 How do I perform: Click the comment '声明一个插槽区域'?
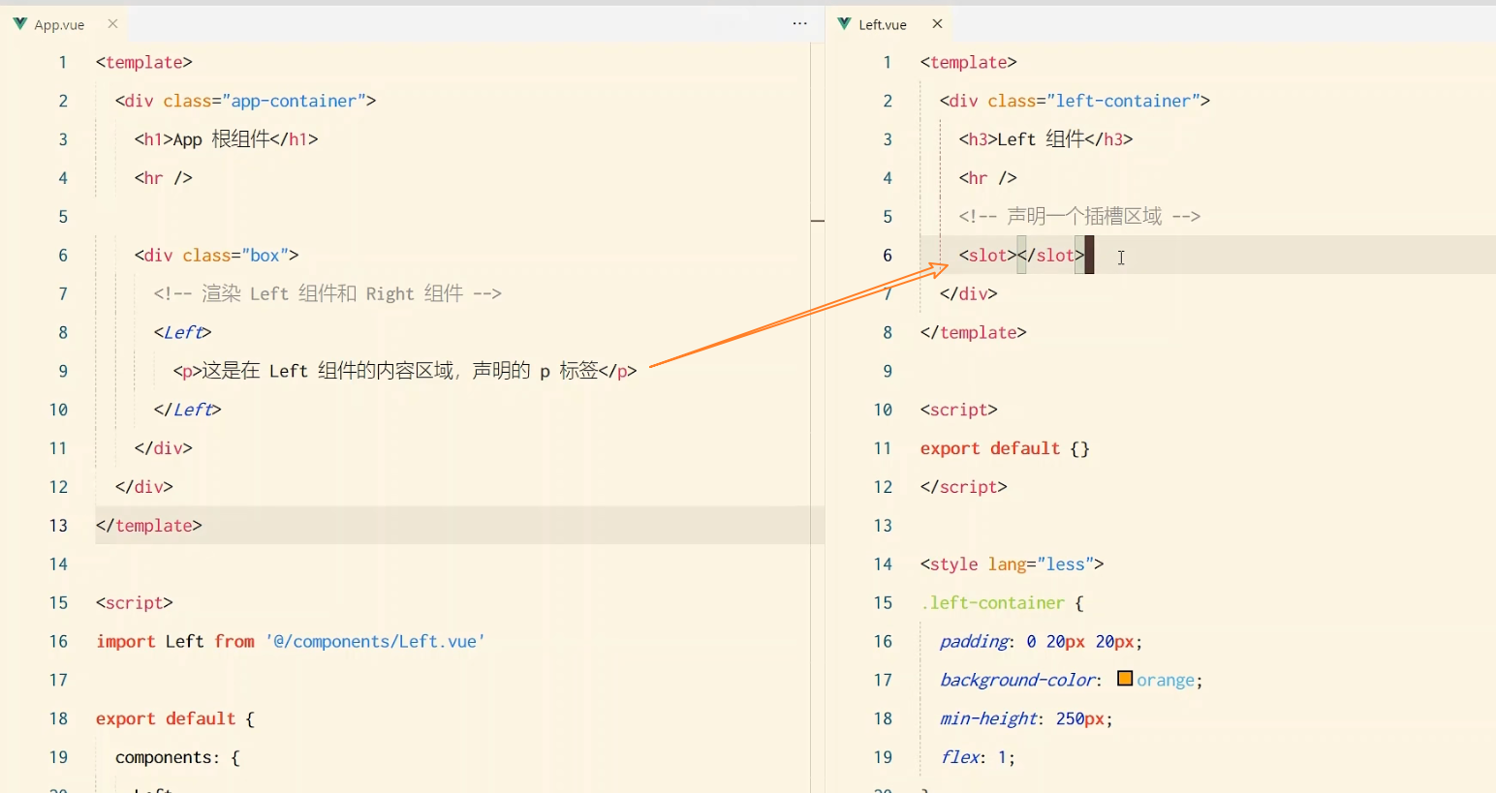(x=1079, y=217)
